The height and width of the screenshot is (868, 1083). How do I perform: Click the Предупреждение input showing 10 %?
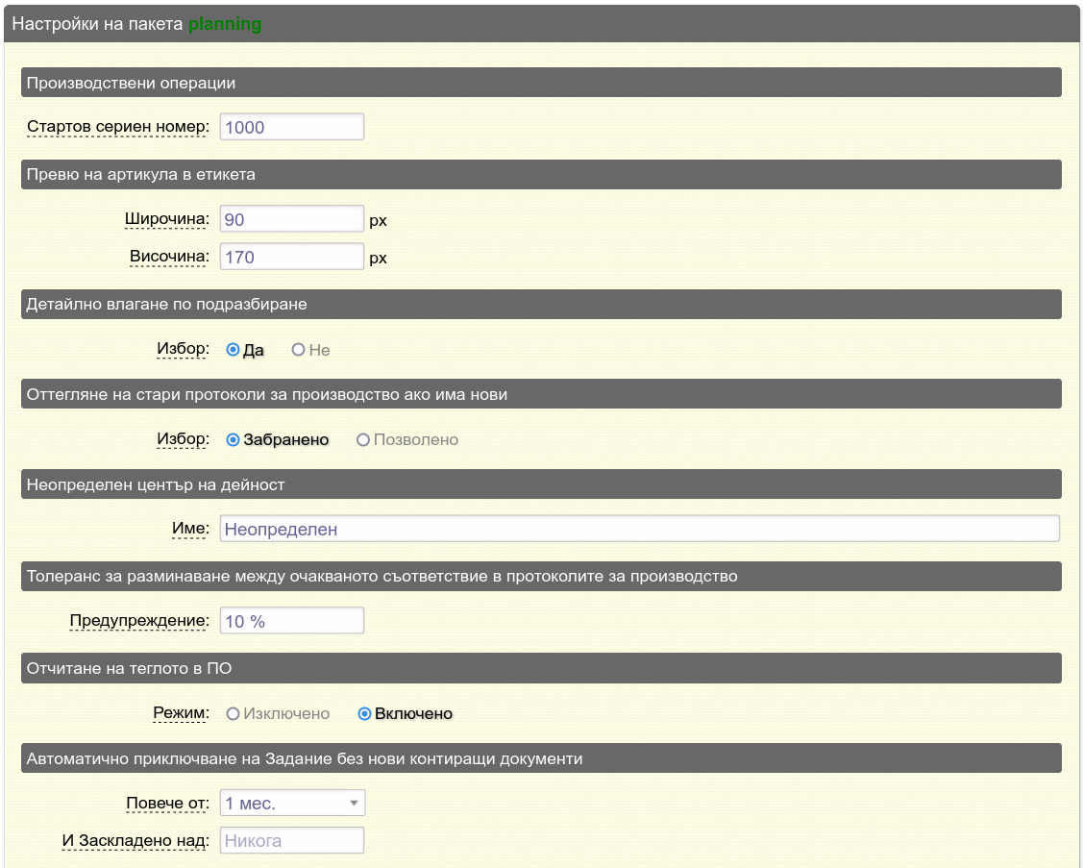pos(292,621)
